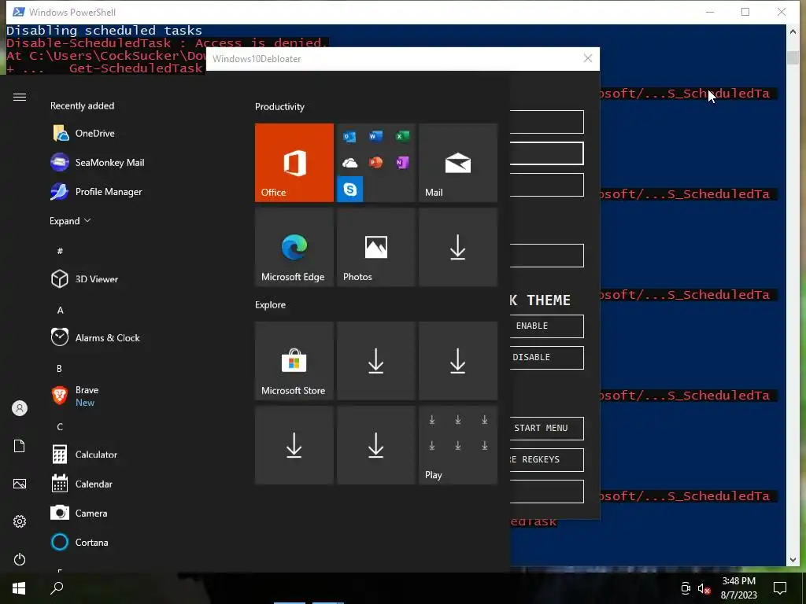The width and height of the screenshot is (806, 604).
Task: Expand the Recently added list
Action: click(70, 221)
